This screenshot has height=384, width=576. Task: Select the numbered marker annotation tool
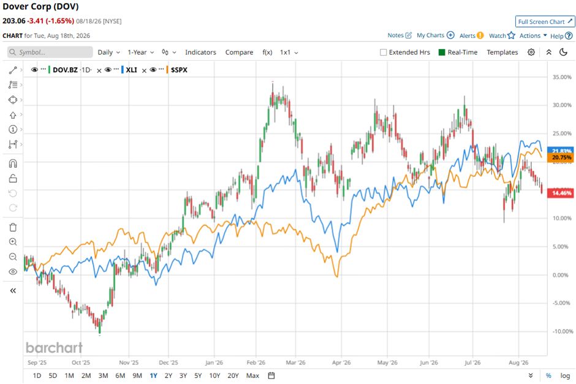(x=13, y=130)
